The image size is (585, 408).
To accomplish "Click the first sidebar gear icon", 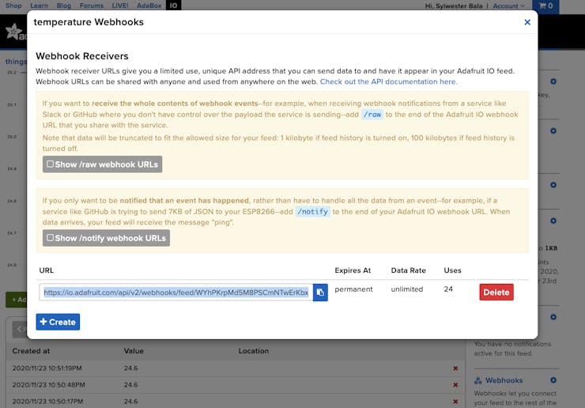I will [x=553, y=81].
